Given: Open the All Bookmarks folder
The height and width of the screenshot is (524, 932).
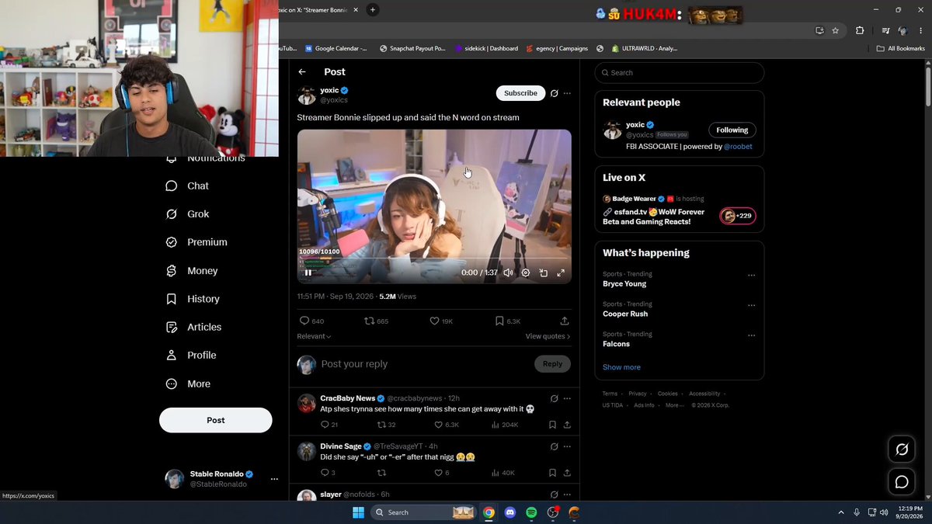Looking at the screenshot, I should tap(901, 48).
